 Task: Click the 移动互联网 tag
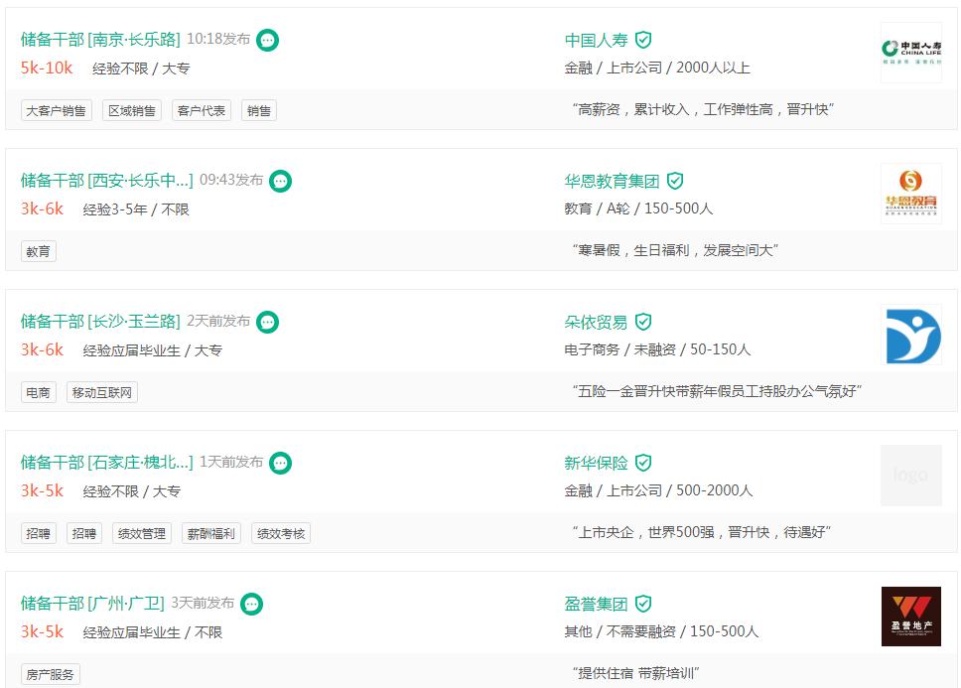99,392
